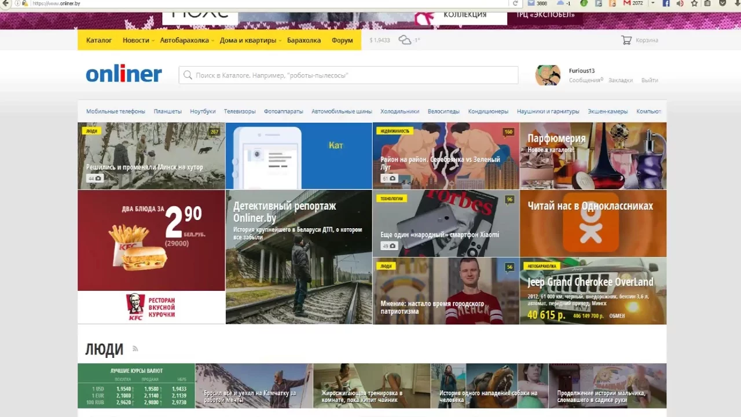Open the мальчика, сломавшего руки article
741x417 pixels.
[607, 386]
